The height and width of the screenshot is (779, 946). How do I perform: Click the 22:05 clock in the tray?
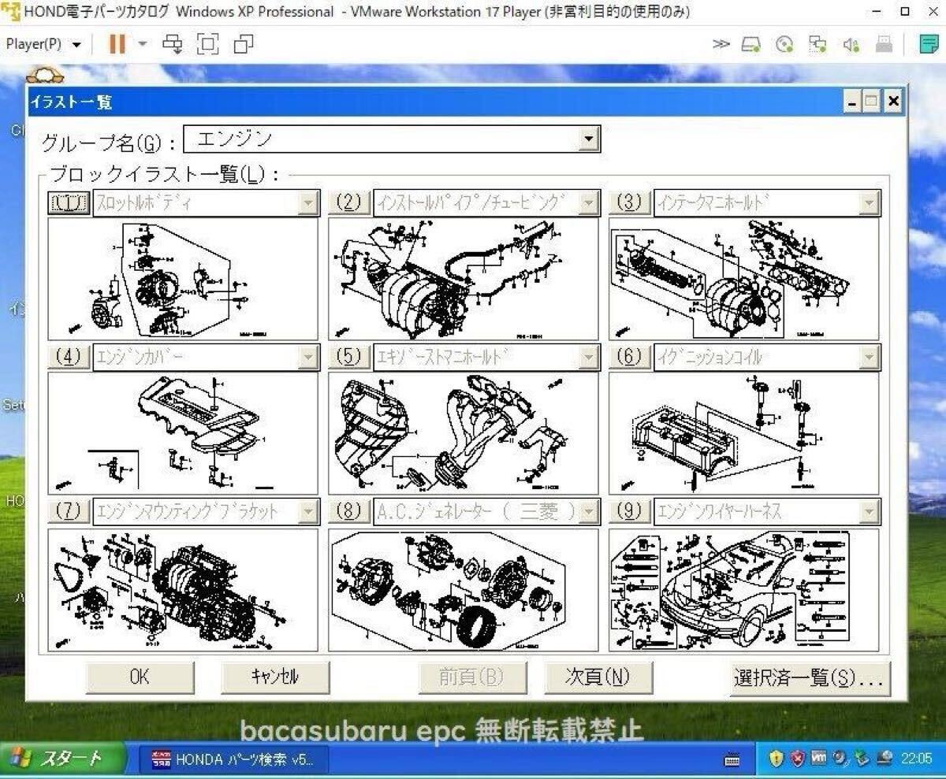point(917,759)
